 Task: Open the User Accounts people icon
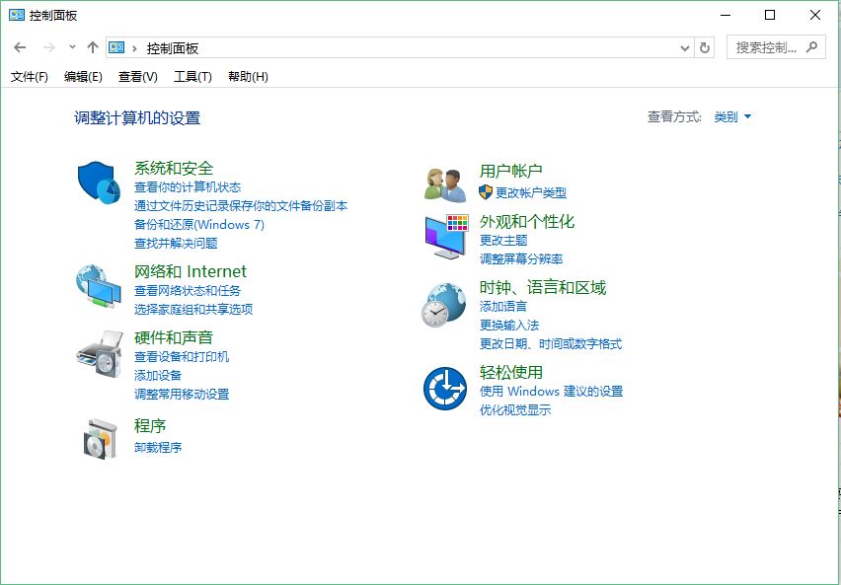pyautogui.click(x=445, y=185)
